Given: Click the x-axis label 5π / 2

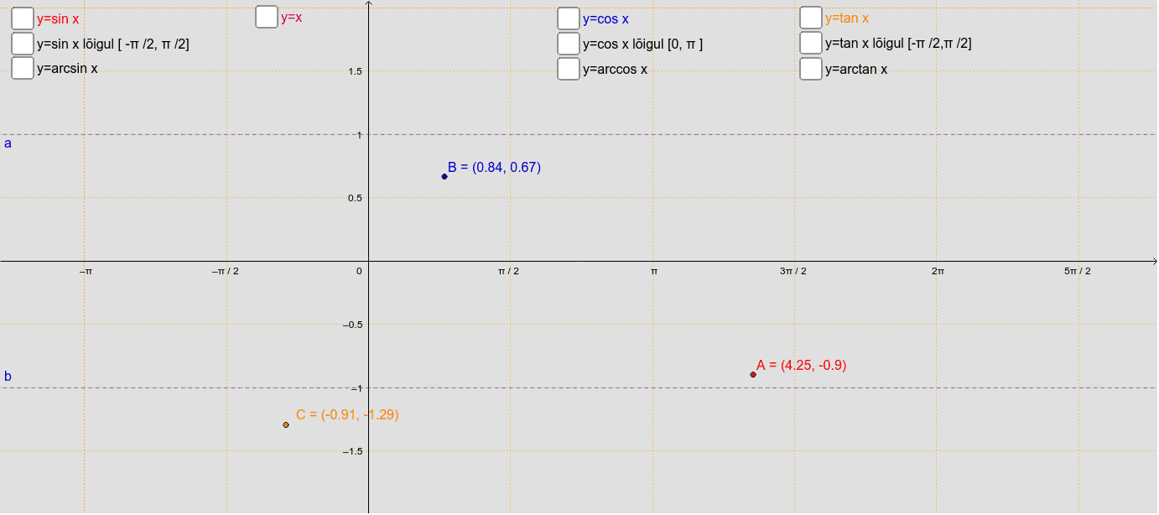Looking at the screenshot, I should (1078, 271).
